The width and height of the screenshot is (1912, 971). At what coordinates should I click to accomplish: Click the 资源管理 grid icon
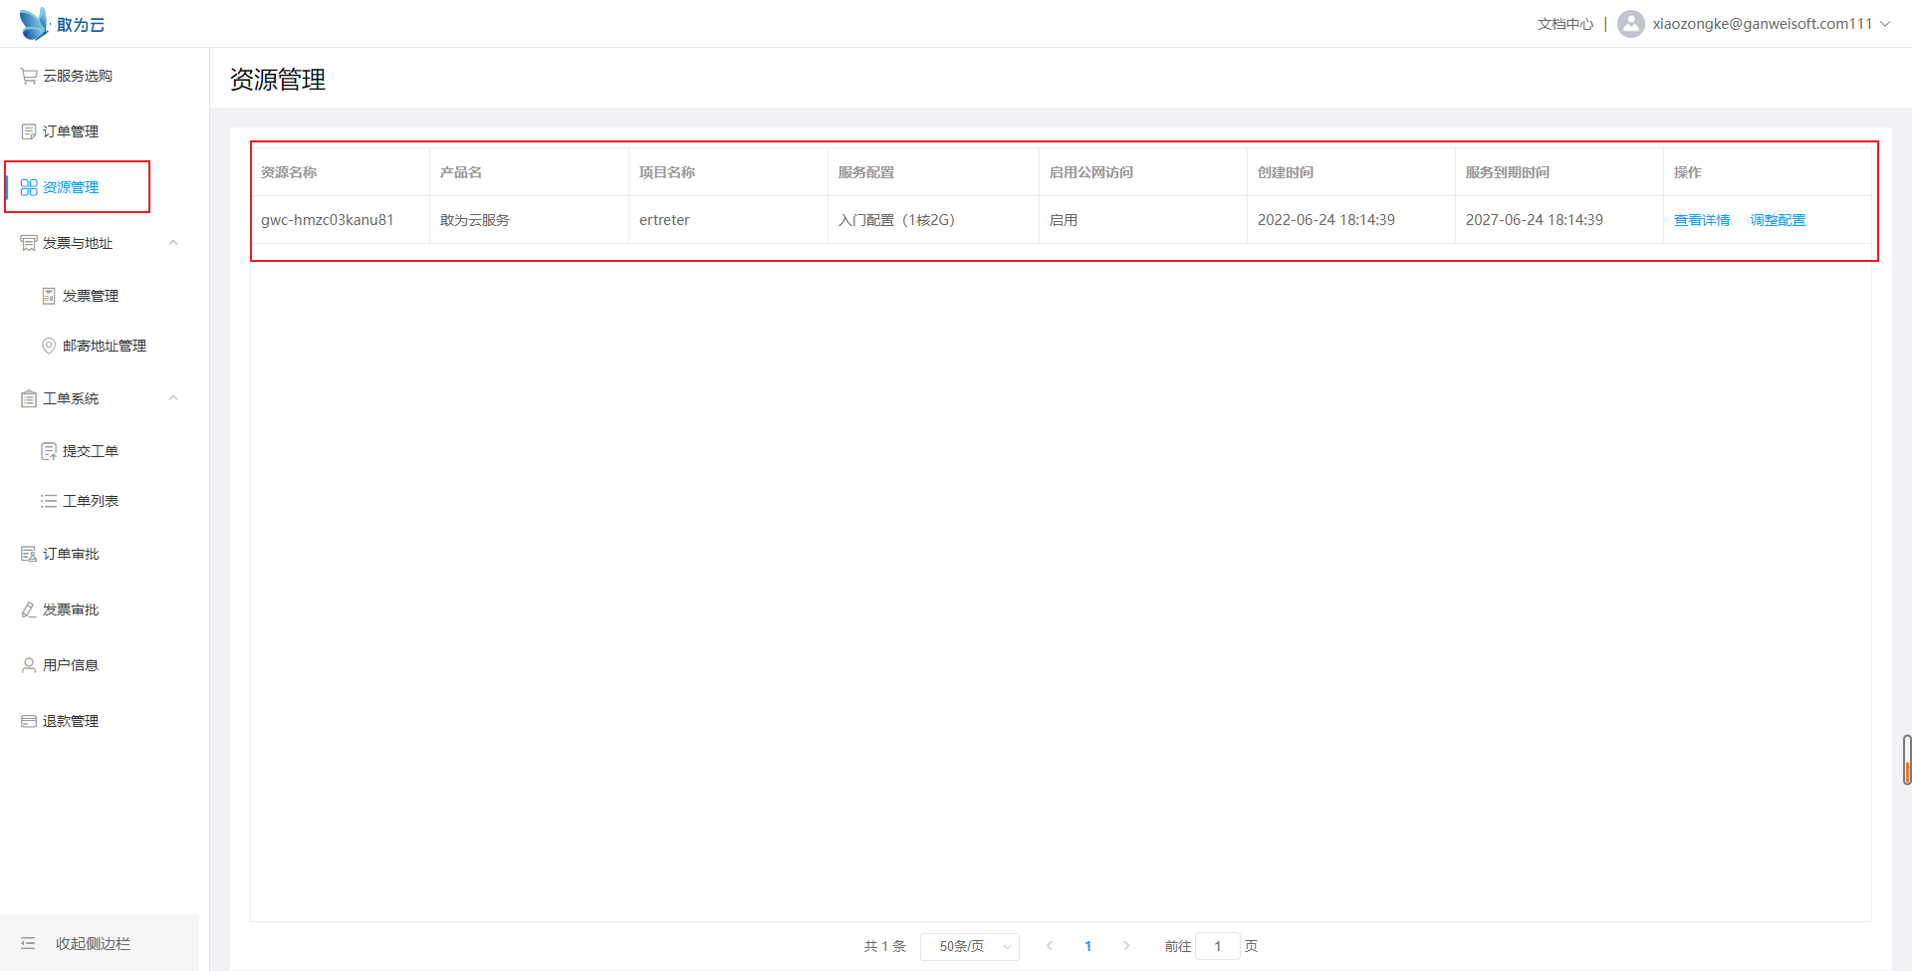click(x=29, y=187)
